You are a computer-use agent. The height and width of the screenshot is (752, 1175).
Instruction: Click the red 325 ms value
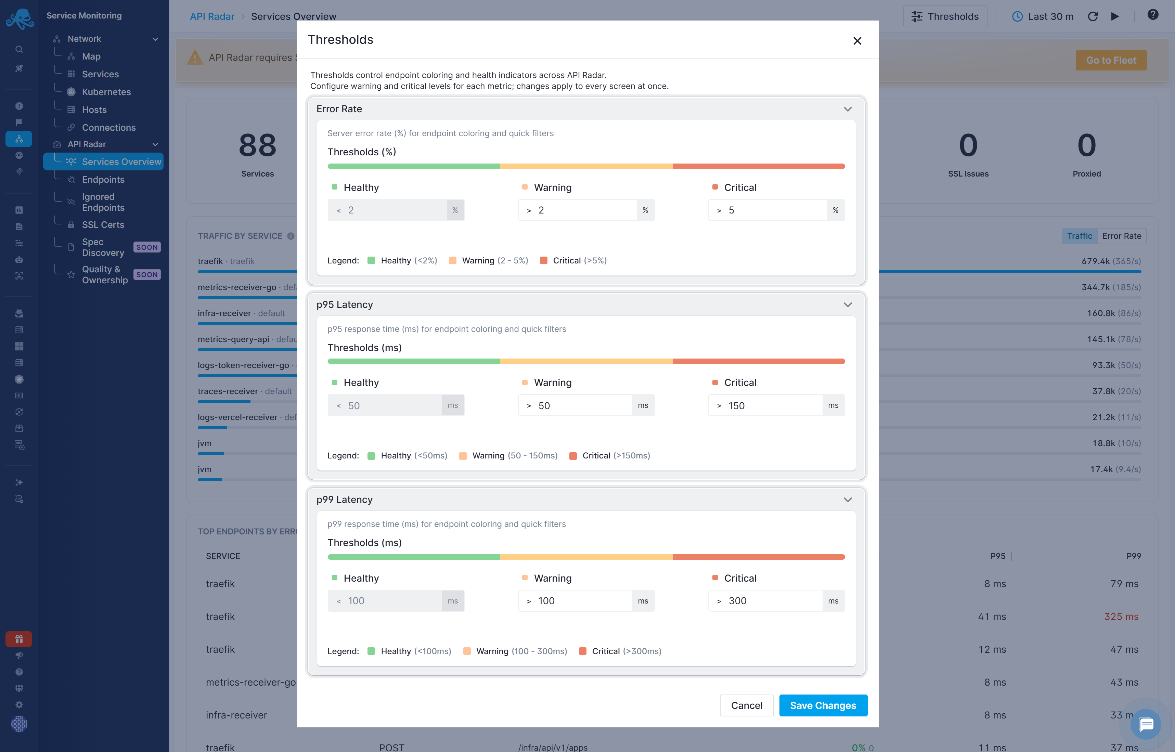(x=1121, y=616)
